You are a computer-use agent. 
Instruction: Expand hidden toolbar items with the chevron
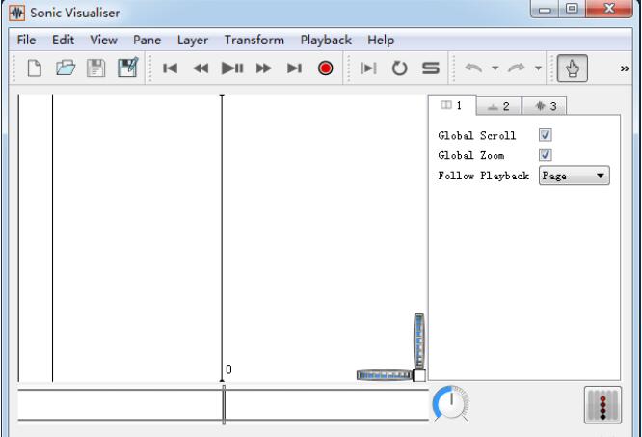click(x=625, y=68)
